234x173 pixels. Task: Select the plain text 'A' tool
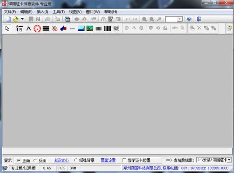tap(29, 29)
